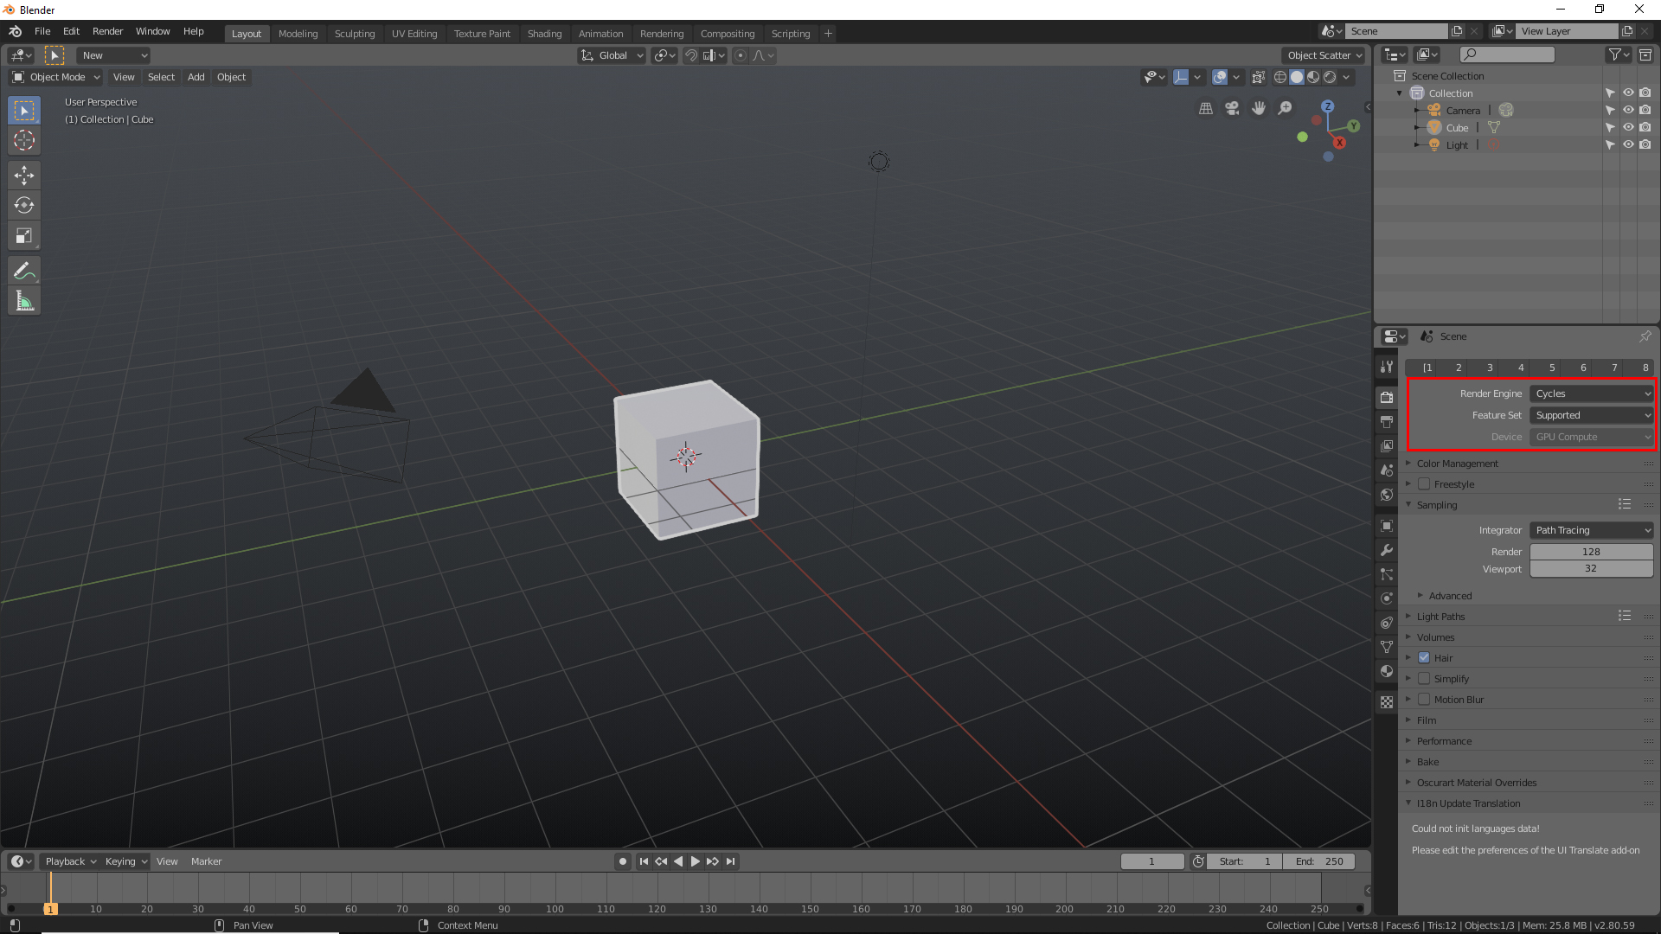The image size is (1661, 934).
Task: Activate the Scale tool
Action: tap(24, 236)
